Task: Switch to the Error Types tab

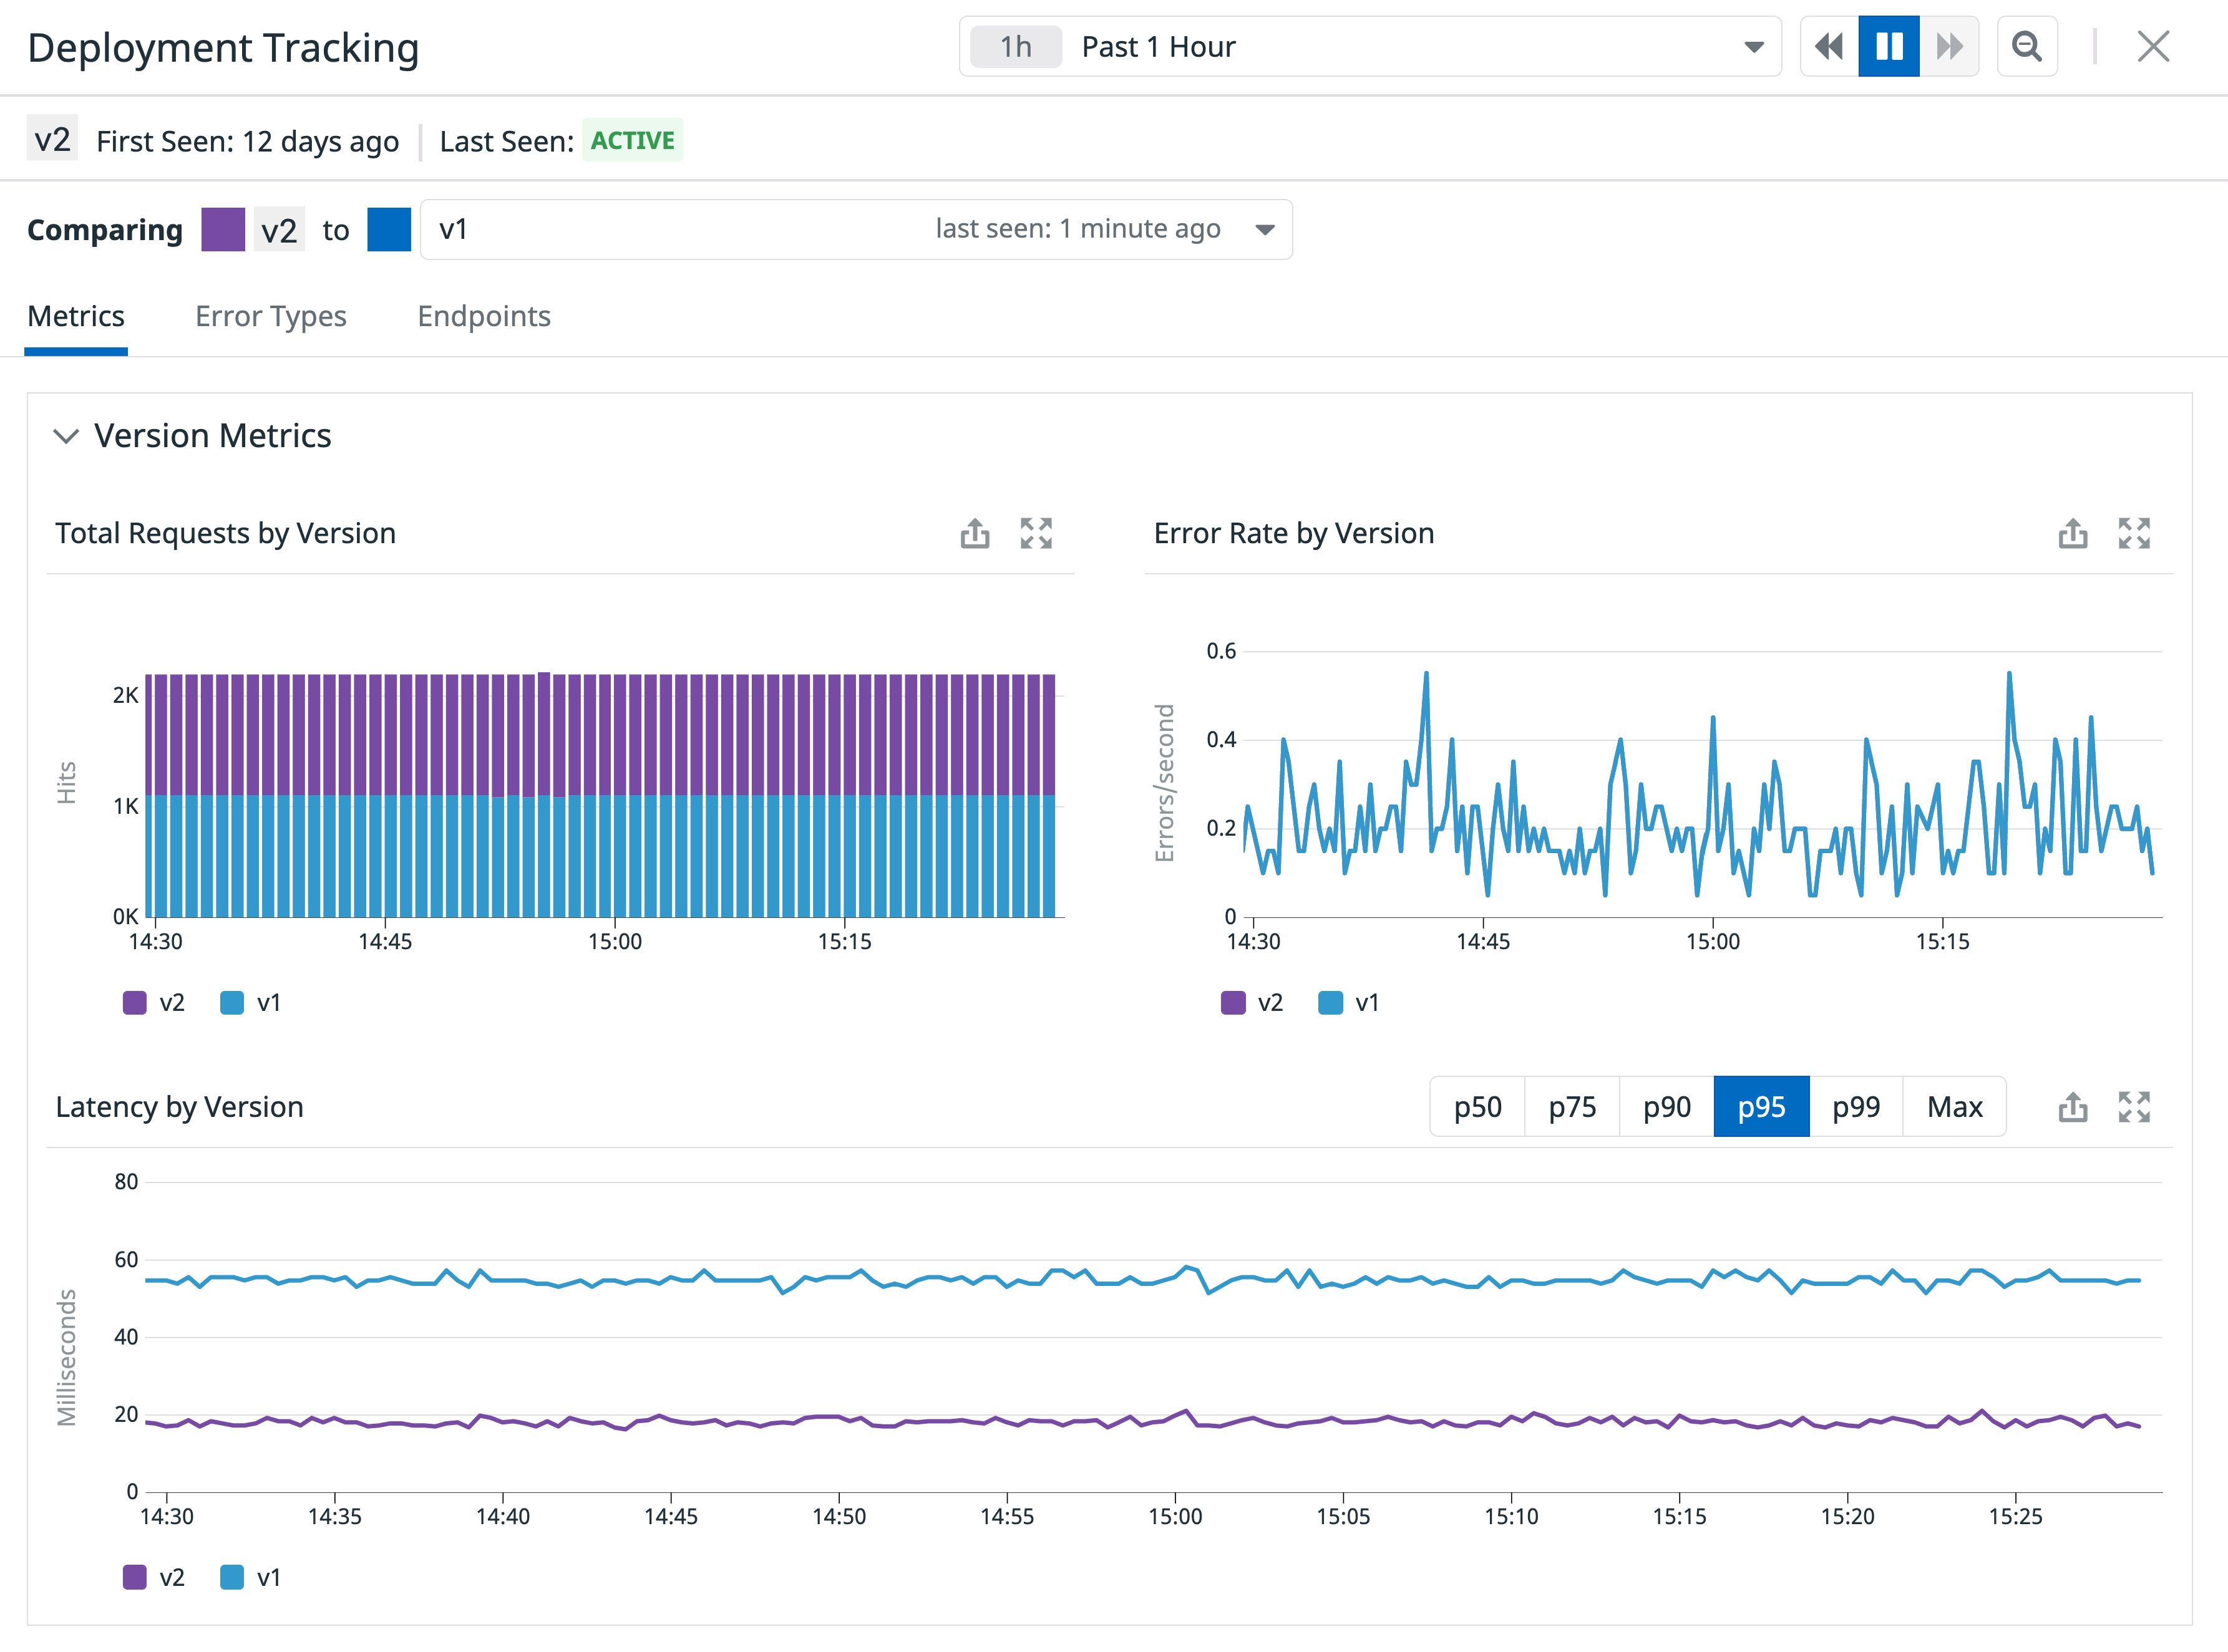Action: pyautogui.click(x=270, y=317)
